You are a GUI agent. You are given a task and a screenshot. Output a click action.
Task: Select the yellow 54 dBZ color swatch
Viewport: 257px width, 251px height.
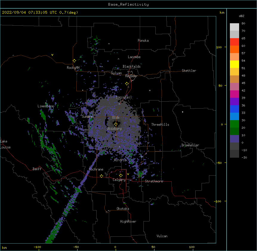pyautogui.click(x=234, y=64)
